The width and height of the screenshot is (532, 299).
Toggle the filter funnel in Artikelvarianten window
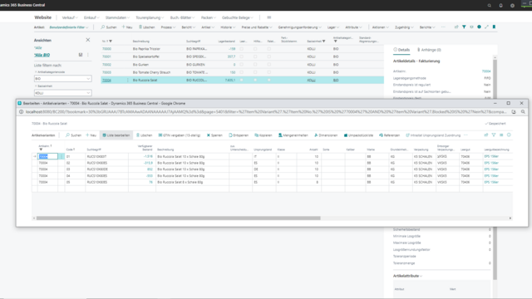(494, 135)
